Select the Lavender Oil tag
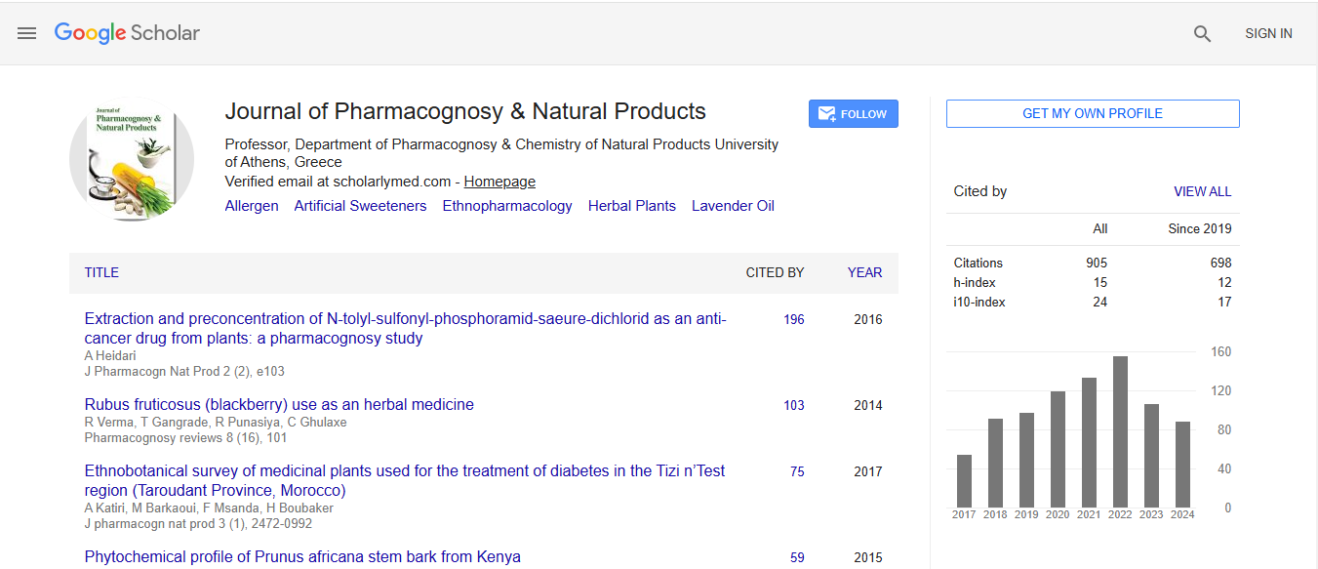This screenshot has width=1318, height=569. [x=733, y=206]
